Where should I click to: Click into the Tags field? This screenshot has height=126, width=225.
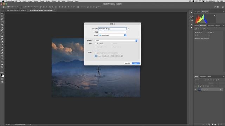pyautogui.click(x=112, y=32)
